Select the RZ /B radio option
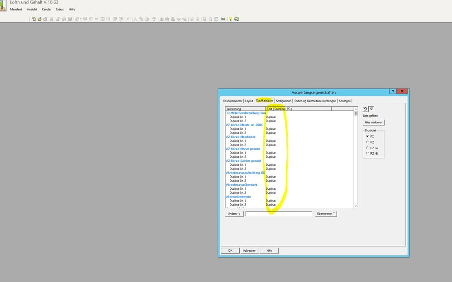The image size is (452, 282). (x=367, y=154)
